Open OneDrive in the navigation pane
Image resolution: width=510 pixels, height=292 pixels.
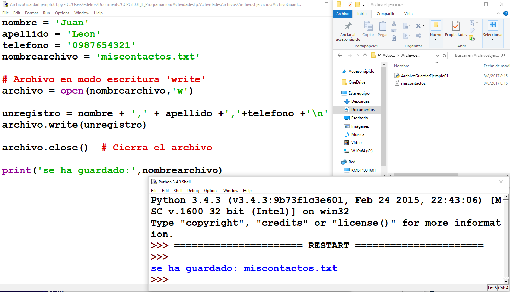(357, 82)
